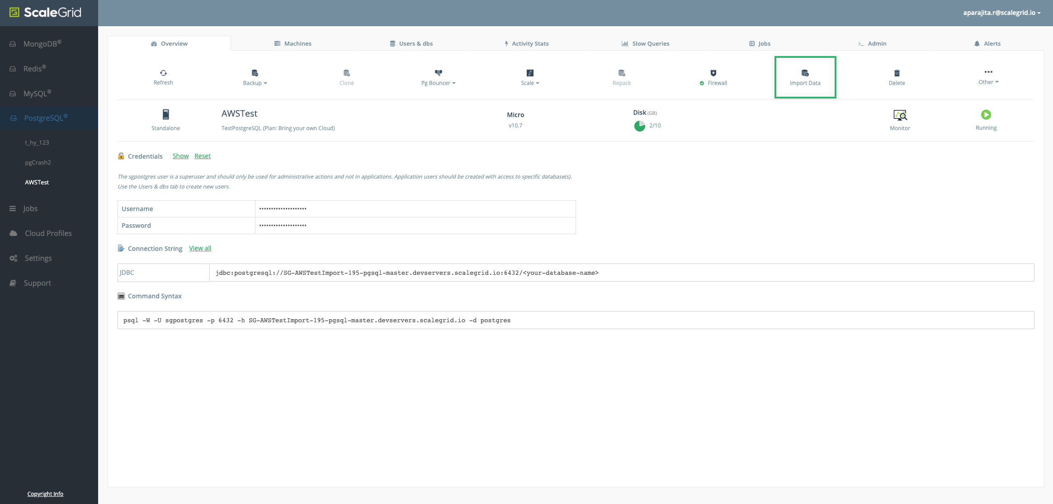1053x504 pixels.
Task: Click View all connection strings
Action: (199, 248)
